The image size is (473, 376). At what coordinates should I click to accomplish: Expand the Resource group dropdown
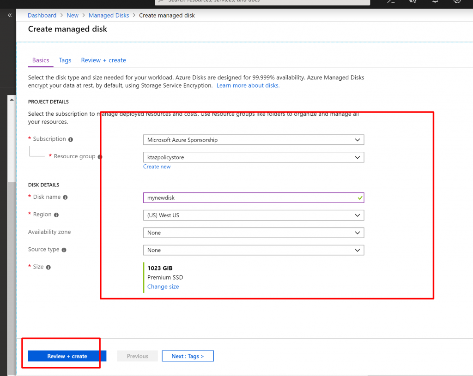[x=253, y=157]
